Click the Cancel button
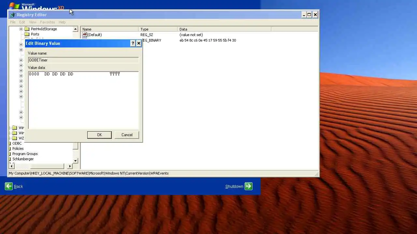The image size is (417, 234). [127, 135]
